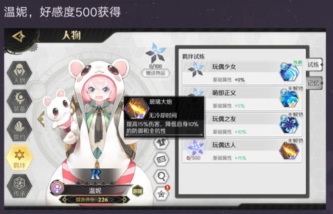Viewport: 333px width, 214px height.
Task: Open the 传承 inheritance sidebar icon
Action: (x=19, y=186)
